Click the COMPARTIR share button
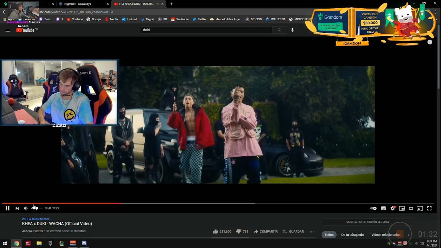The image size is (441, 248). (x=265, y=231)
